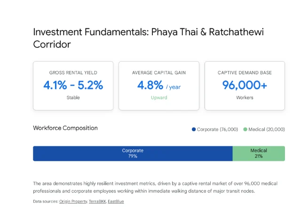The image size is (308, 212).
Task: Click the Medical 21% bar segment
Action: pyautogui.click(x=259, y=154)
